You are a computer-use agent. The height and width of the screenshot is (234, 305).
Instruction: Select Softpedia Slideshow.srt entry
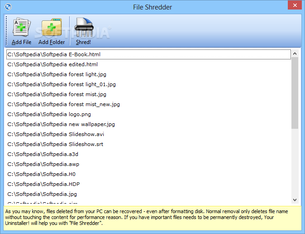tap(148, 144)
